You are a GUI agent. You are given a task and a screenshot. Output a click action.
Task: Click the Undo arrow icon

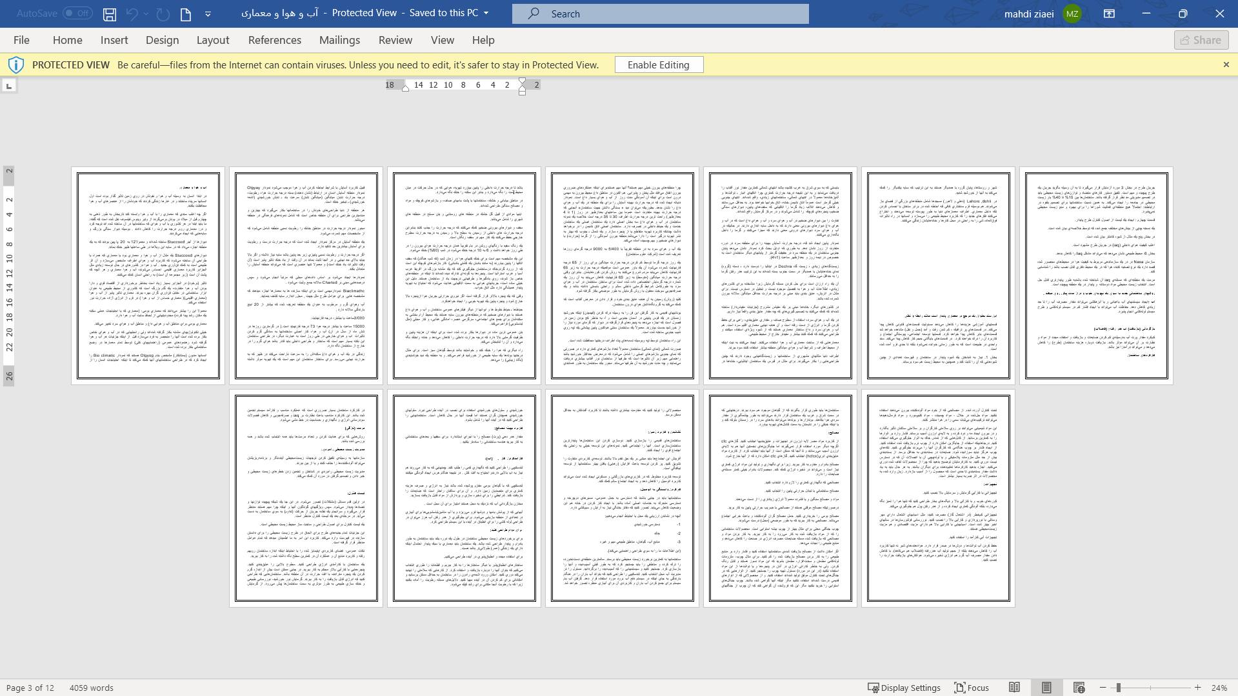pos(132,14)
